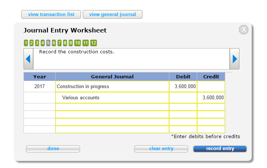Click the done button
This screenshot has height=168, width=267.
(x=53, y=149)
